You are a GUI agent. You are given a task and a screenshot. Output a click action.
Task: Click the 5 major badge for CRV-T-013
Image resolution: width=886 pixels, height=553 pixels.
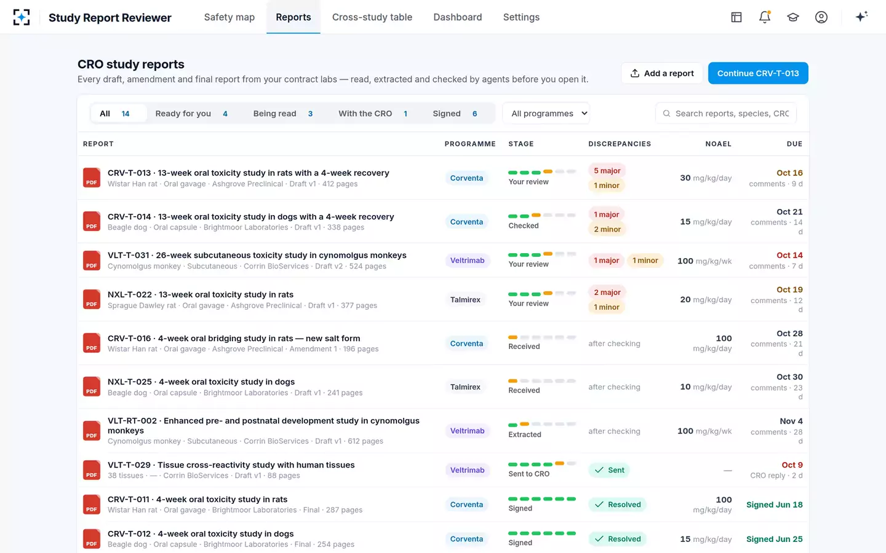(x=607, y=171)
